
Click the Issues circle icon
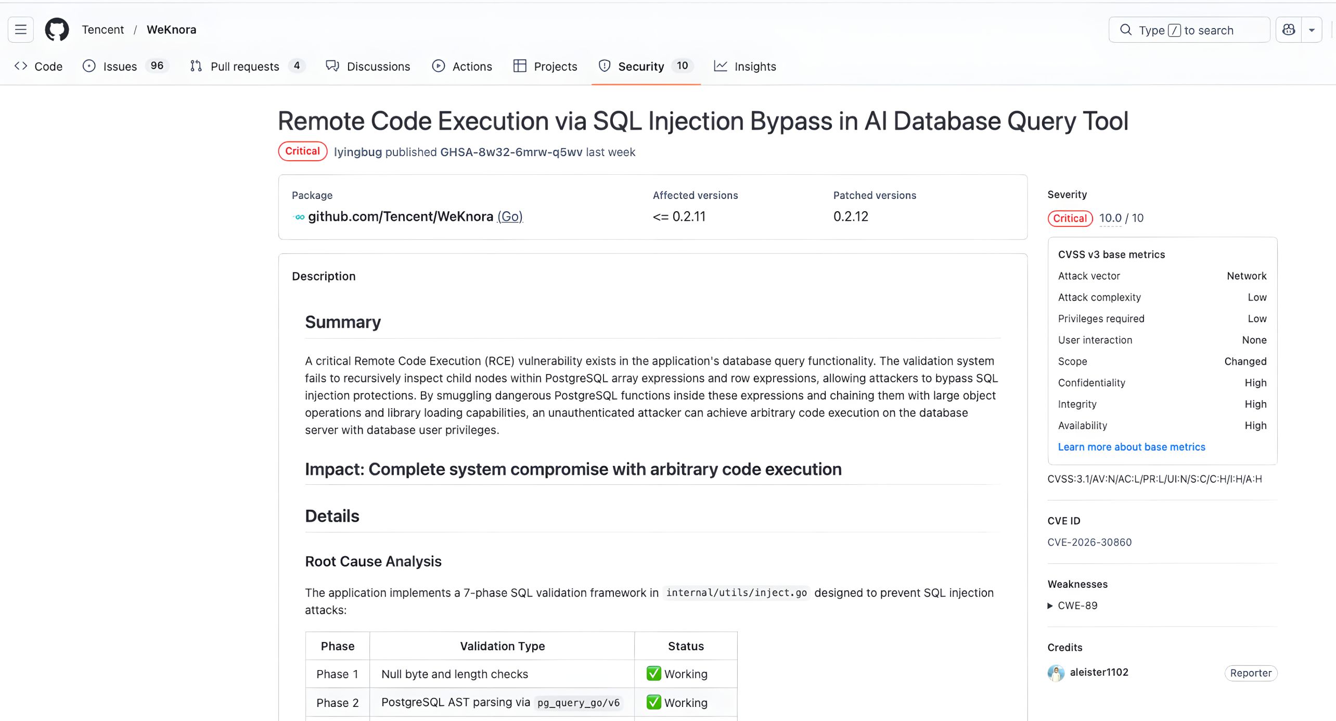click(x=89, y=66)
